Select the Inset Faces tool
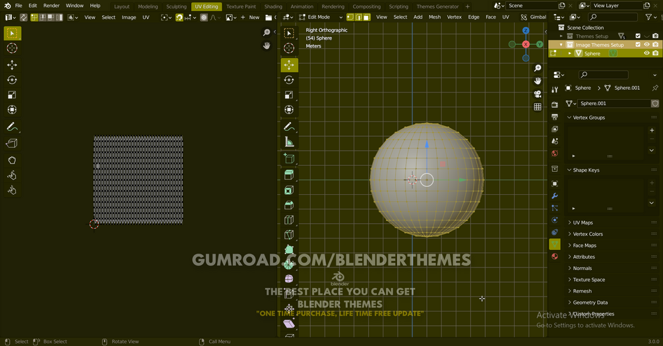This screenshot has height=346, width=663. coord(289,190)
